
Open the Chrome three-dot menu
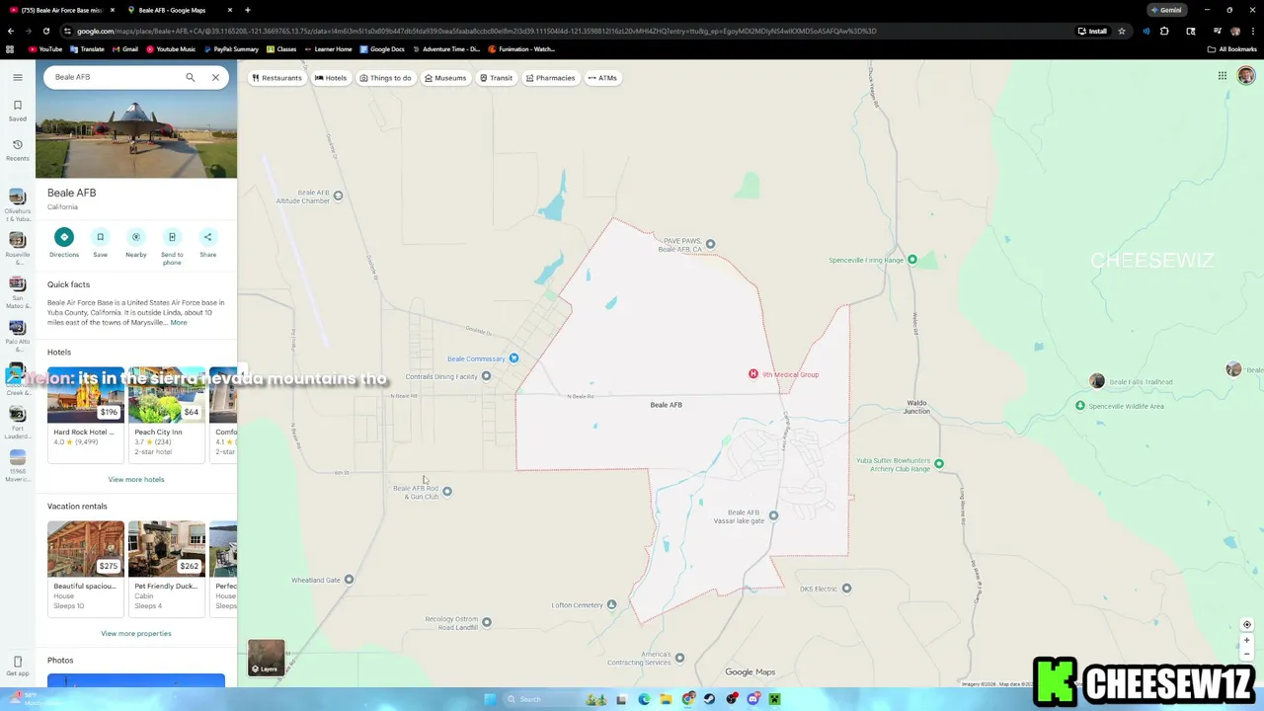pyautogui.click(x=1253, y=31)
